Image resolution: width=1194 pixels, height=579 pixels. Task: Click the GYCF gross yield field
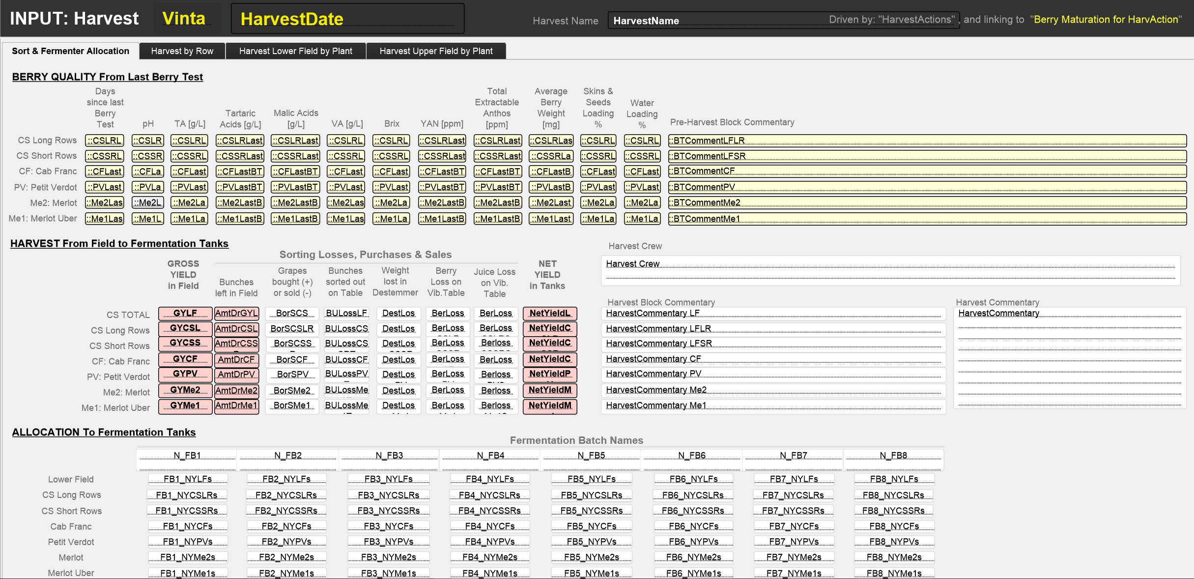(x=185, y=359)
